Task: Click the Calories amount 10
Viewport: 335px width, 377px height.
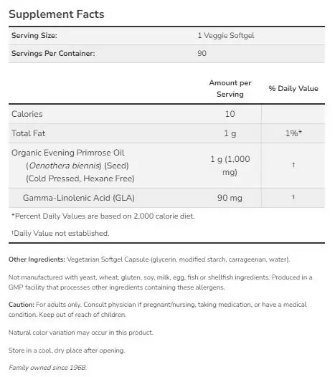Action: click(x=230, y=114)
